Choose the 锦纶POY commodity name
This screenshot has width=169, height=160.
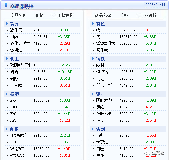[x=17, y=149]
